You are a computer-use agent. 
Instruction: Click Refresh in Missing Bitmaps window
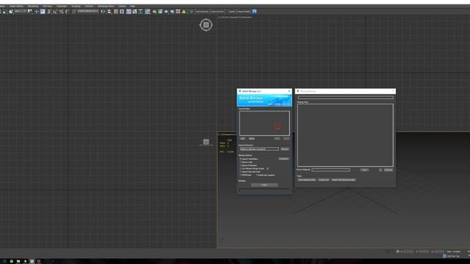pyautogui.click(x=388, y=169)
